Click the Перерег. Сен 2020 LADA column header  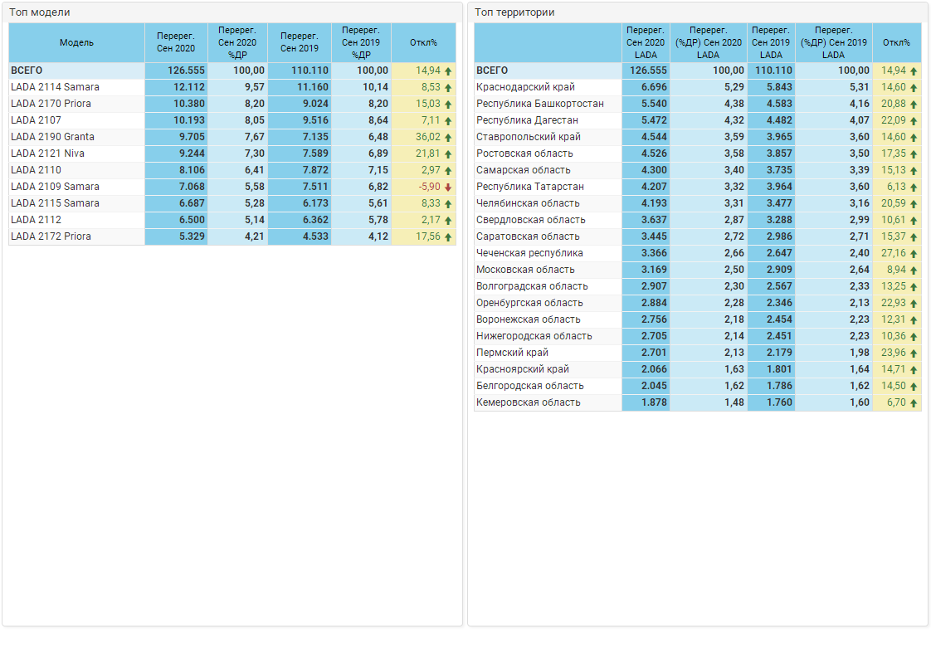(645, 42)
